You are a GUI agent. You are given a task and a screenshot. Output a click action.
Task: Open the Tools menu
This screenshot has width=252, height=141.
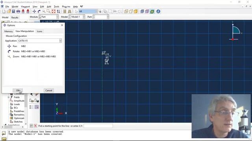(x=56, y=7)
